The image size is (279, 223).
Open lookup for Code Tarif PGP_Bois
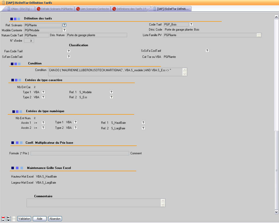tap(191, 24)
